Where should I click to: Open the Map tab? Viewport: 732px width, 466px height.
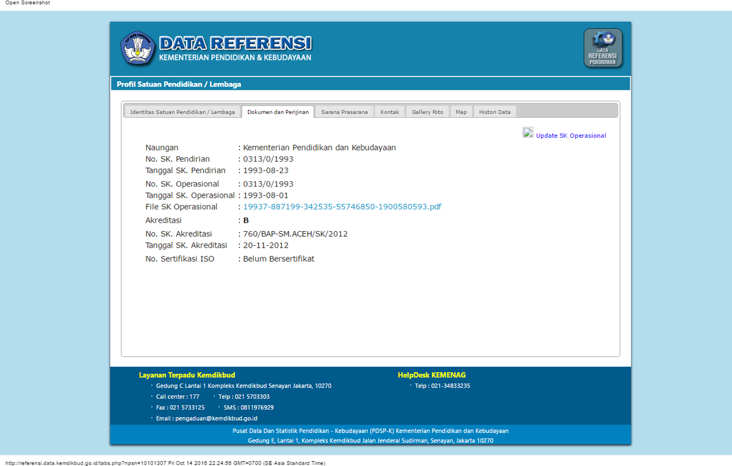pos(461,112)
